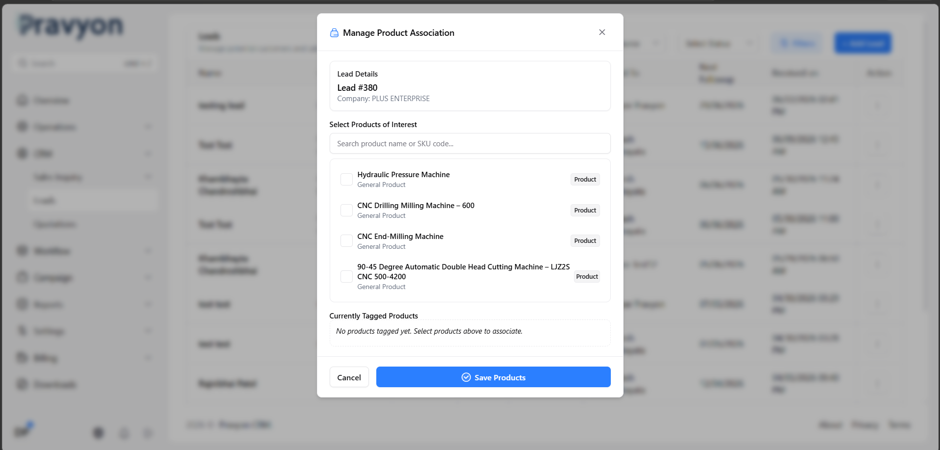
Task: Click Cancel in the product dialog
Action: click(x=349, y=377)
